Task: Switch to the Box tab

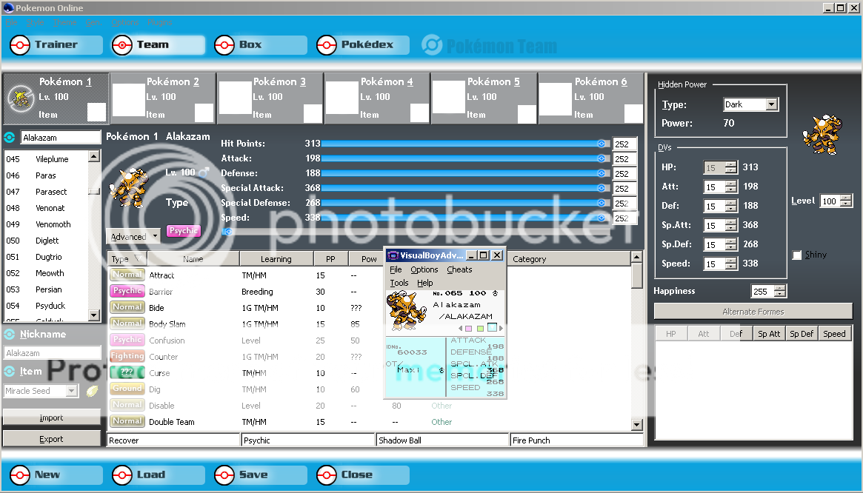Action: tap(260, 44)
